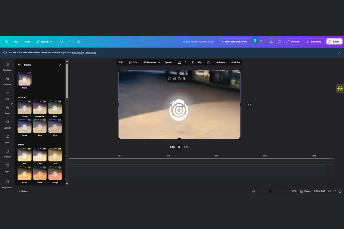Open the Elements panel in sidebar
The width and height of the screenshot is (344, 229).
point(7,81)
